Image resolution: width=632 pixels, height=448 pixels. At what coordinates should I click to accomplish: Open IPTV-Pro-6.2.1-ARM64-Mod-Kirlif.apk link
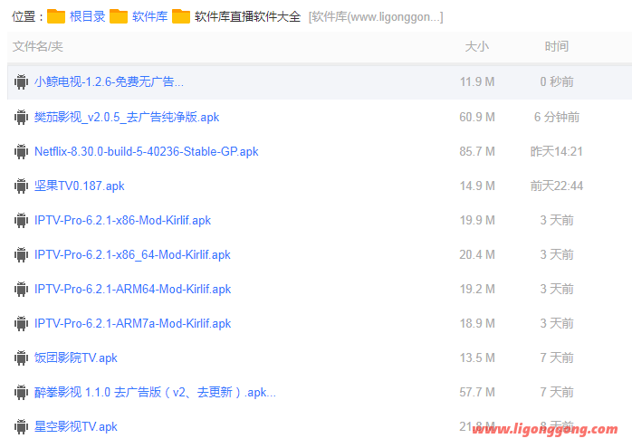(132, 289)
